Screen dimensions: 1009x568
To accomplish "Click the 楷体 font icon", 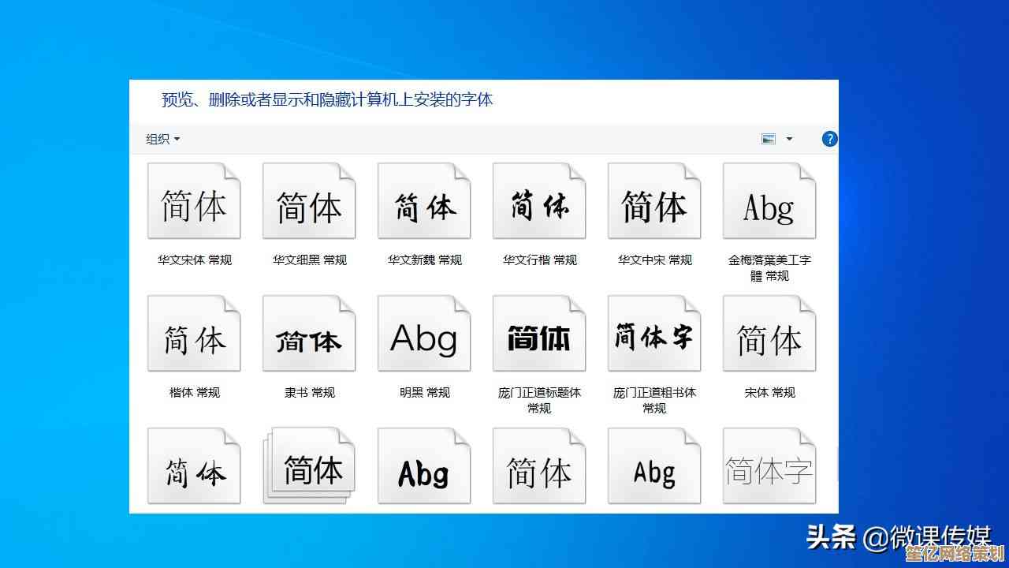I will click(194, 334).
